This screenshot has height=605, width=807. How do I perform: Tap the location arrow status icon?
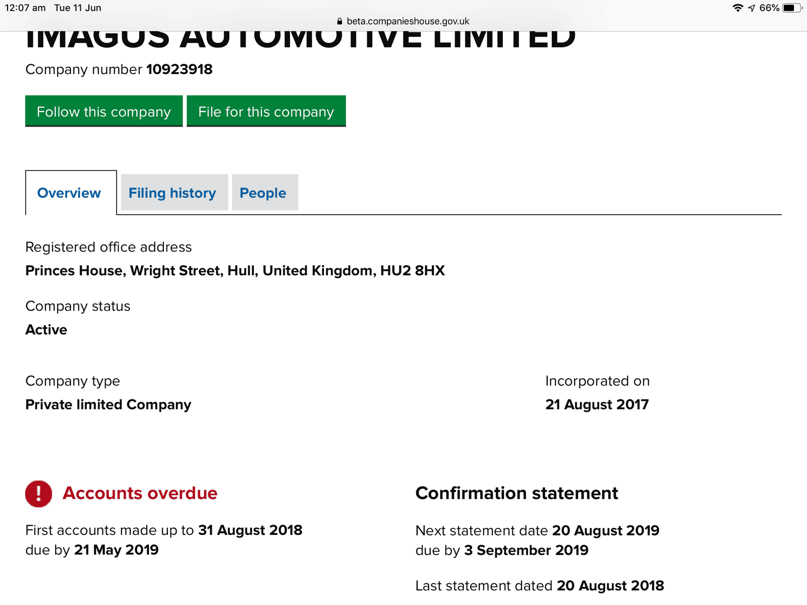click(752, 8)
